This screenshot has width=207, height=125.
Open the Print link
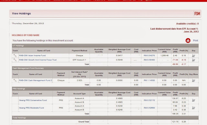click(x=195, y=41)
